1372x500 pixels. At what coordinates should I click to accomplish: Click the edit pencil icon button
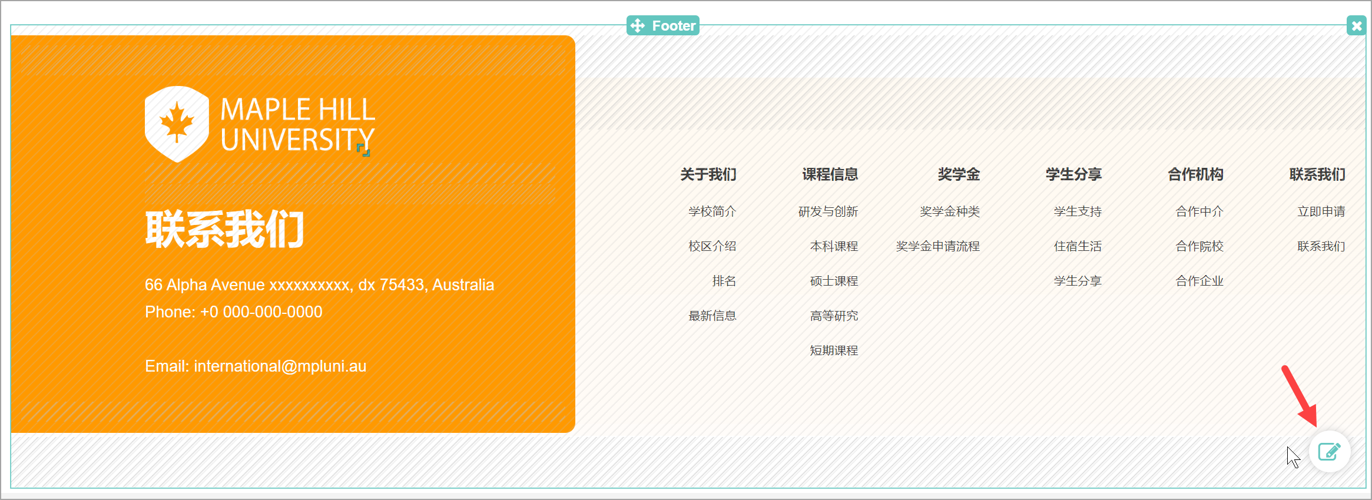1329,452
